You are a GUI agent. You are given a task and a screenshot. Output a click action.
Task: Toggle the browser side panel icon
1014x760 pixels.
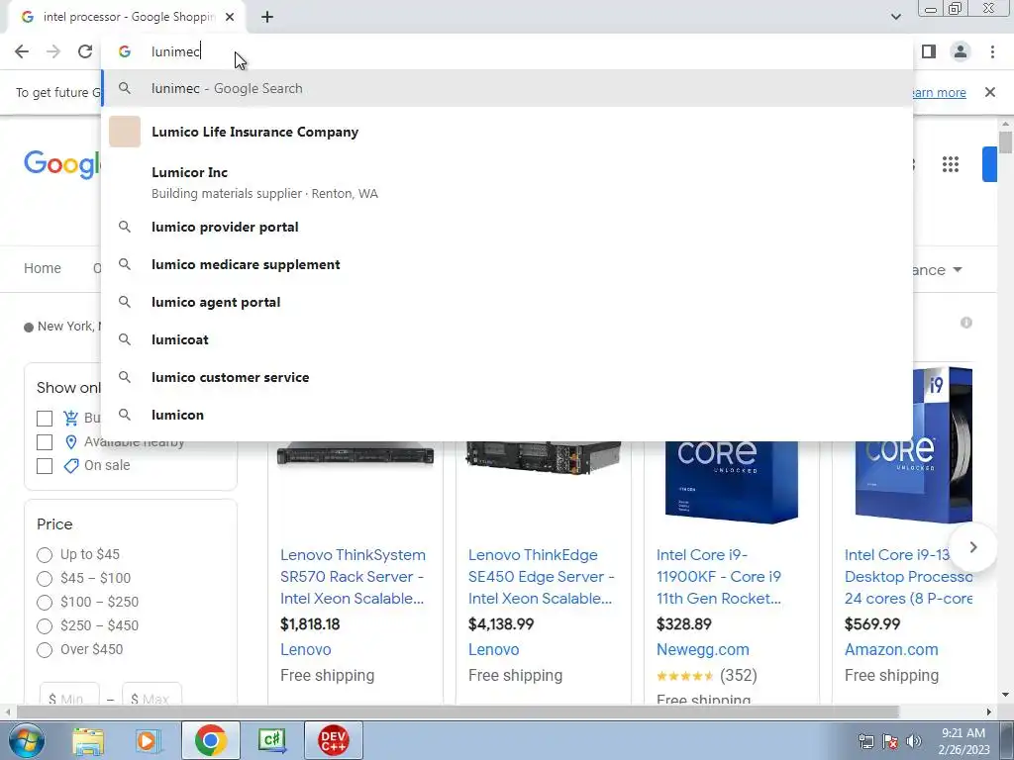point(929,51)
